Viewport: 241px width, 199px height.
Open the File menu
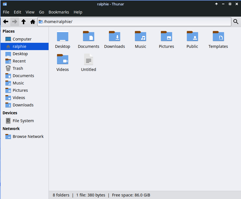click(x=6, y=12)
